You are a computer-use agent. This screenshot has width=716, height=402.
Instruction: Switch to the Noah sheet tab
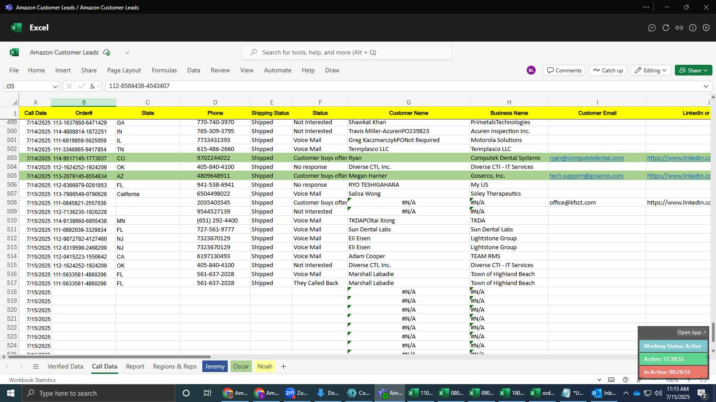coord(264,366)
